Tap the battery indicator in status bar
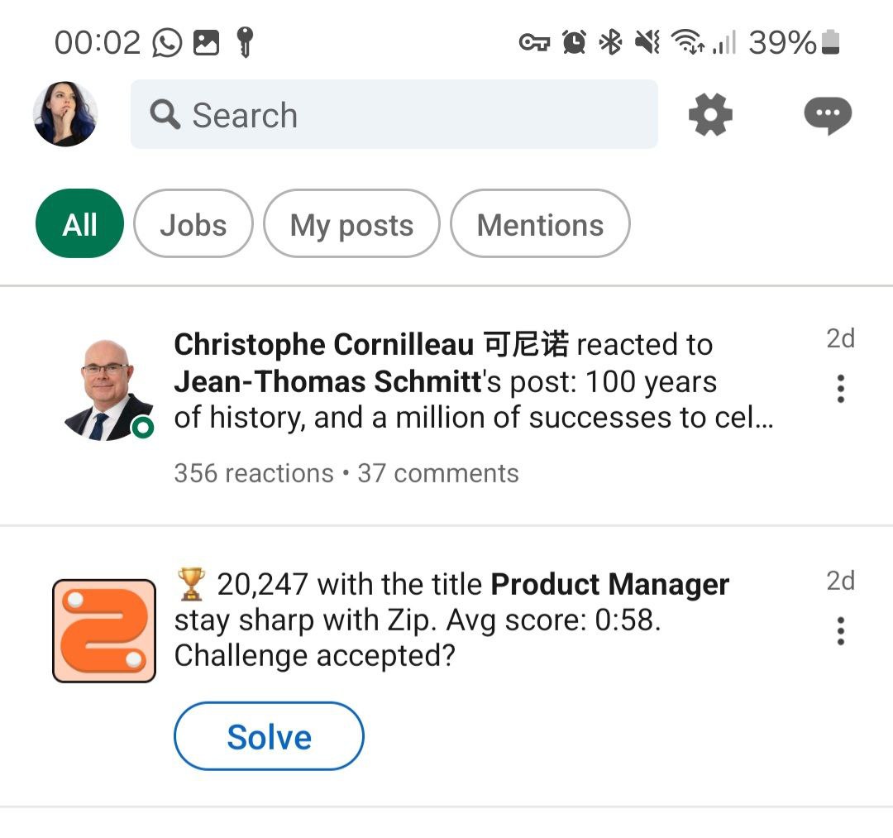This screenshot has width=893, height=838. coord(830,42)
